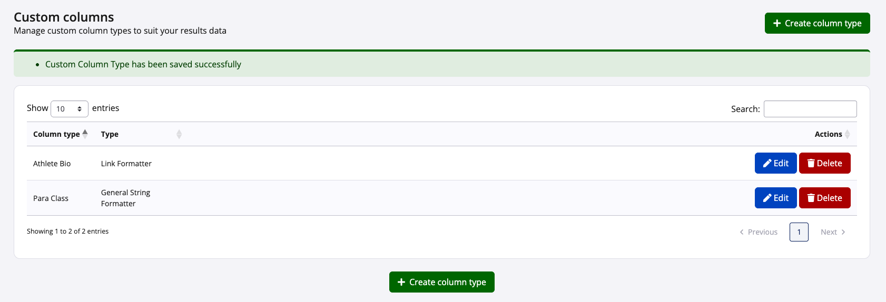This screenshot has height=302, width=886.
Task: Select page 1 in pagination
Action: point(799,232)
